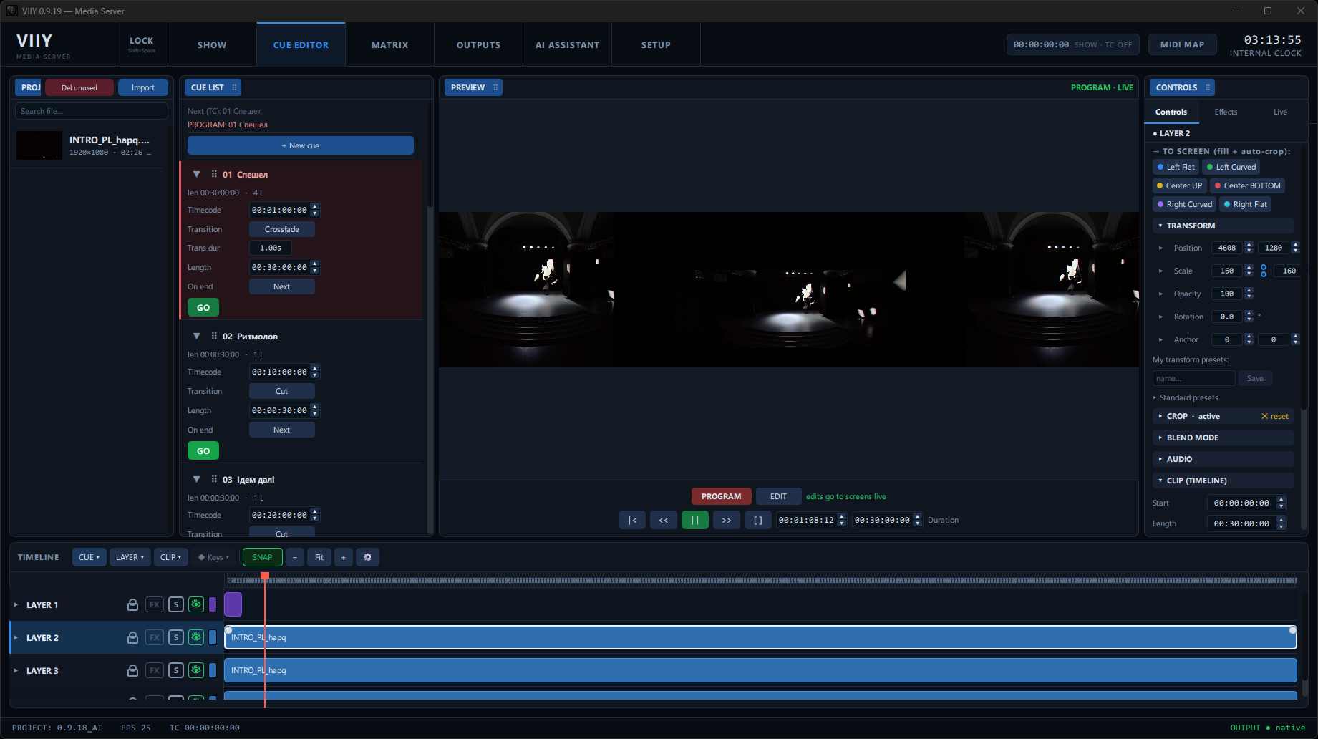Image resolution: width=1318 pixels, height=739 pixels.
Task: Click the LOCK button in header
Action: [141, 44]
